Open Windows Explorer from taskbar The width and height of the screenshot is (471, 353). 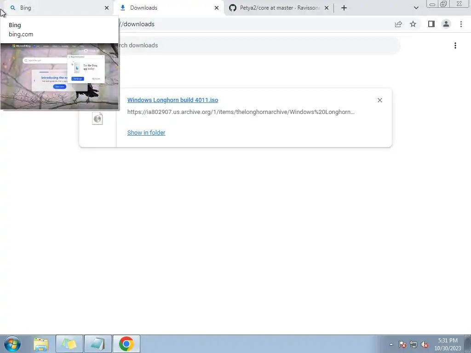tap(41, 344)
